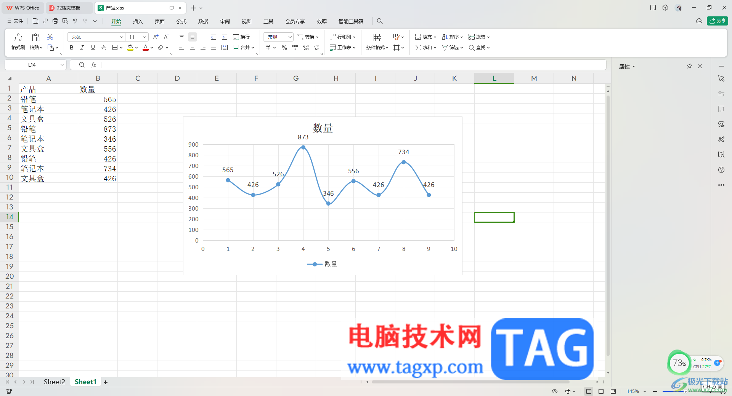The height and width of the screenshot is (396, 732).
Task: Click the Find (查找) button
Action: (x=479, y=48)
